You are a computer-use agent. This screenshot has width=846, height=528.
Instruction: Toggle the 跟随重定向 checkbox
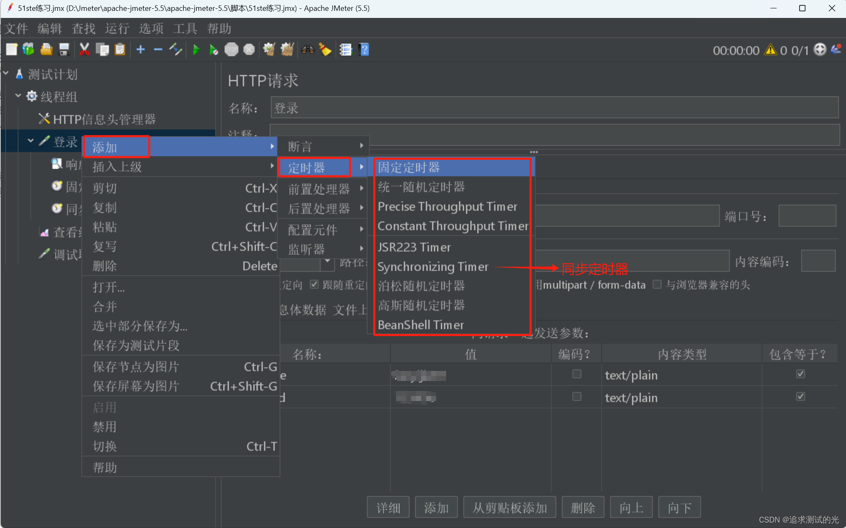[314, 284]
